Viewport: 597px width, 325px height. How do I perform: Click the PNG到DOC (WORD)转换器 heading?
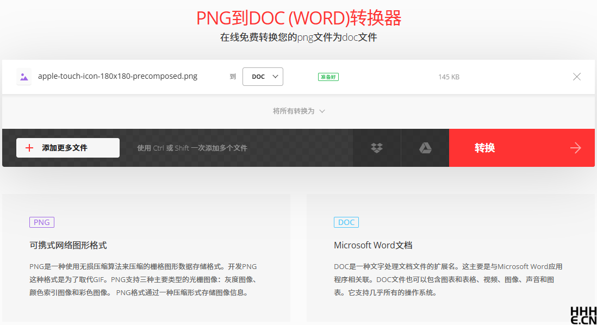(x=298, y=18)
